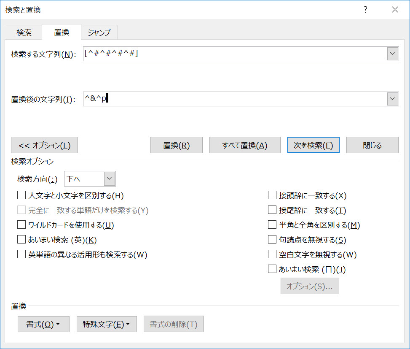410x349 pixels.
Task: Click the help question mark icon
Action: point(365,10)
